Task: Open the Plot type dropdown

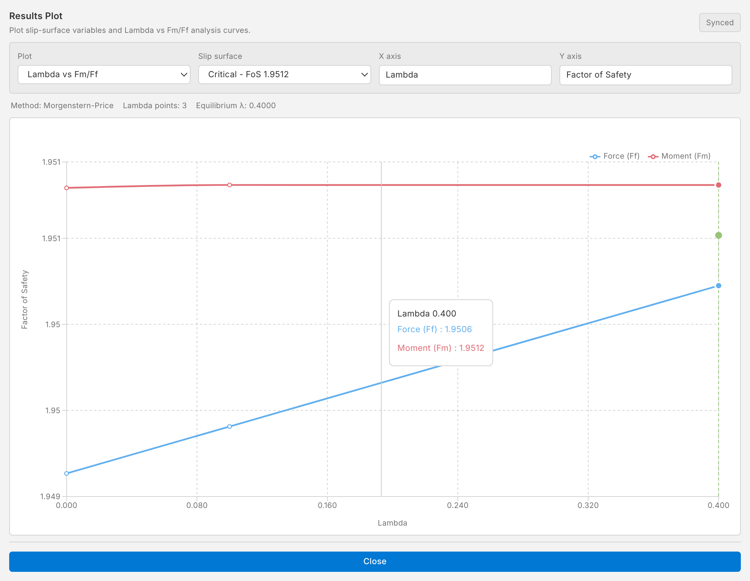Action: pos(104,75)
